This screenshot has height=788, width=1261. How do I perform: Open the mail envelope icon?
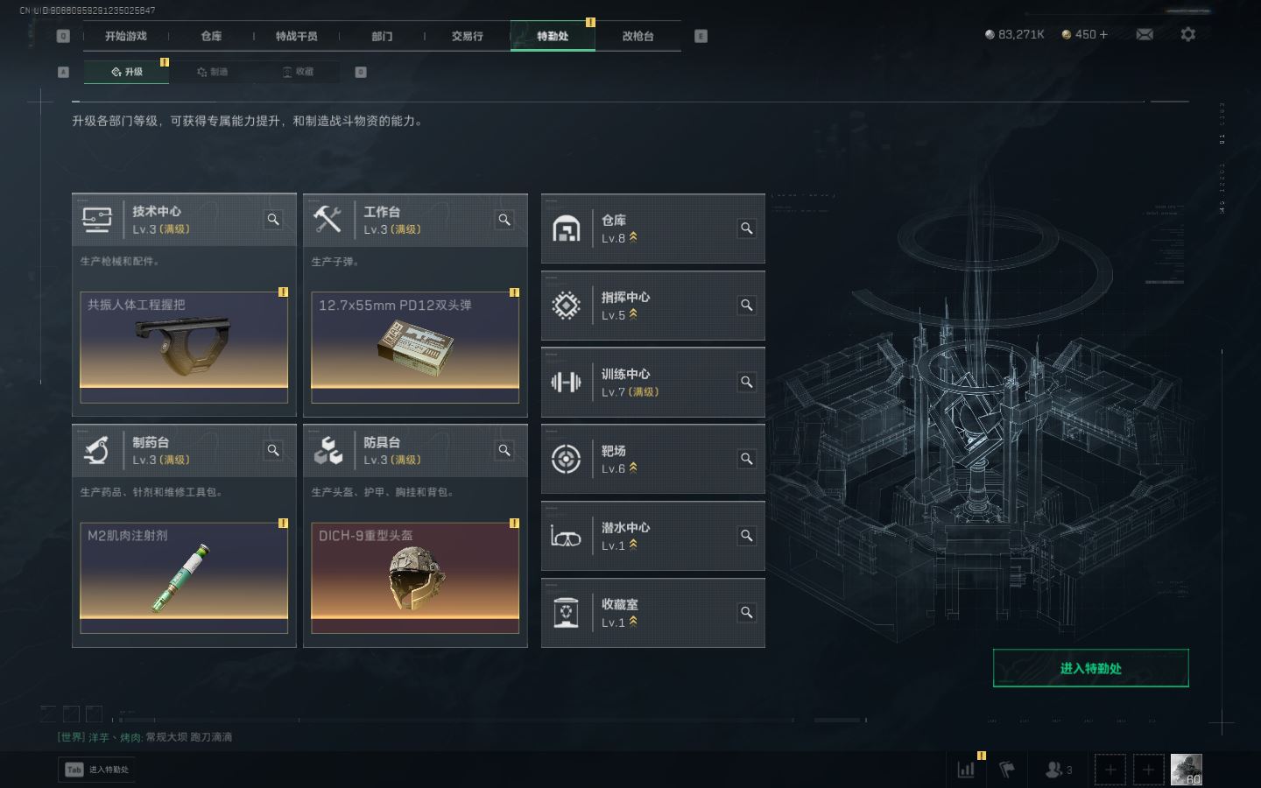point(1145,34)
